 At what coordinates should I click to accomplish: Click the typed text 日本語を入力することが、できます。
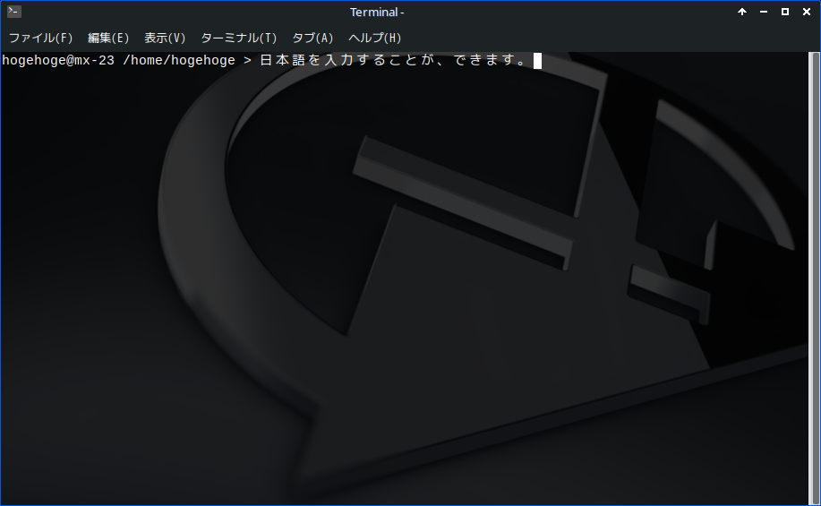tap(394, 61)
